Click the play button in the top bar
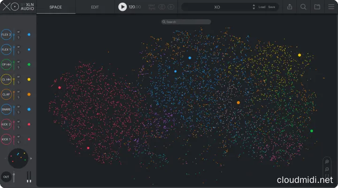Viewport: 338px width, 188px height. point(123,7)
